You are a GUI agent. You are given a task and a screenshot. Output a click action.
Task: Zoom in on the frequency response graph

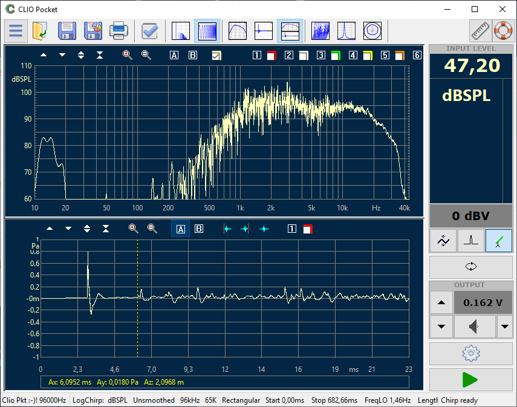point(128,55)
